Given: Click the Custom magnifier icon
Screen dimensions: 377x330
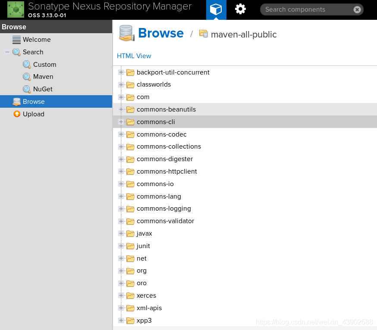Looking at the screenshot, I should click(x=27, y=65).
